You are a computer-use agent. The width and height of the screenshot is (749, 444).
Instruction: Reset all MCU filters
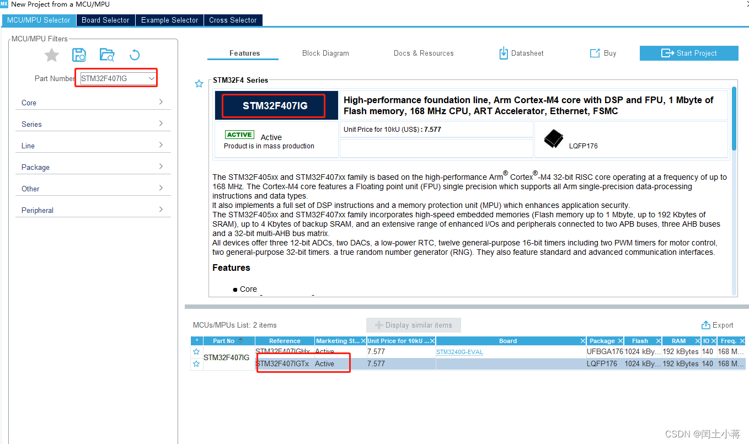(x=135, y=55)
